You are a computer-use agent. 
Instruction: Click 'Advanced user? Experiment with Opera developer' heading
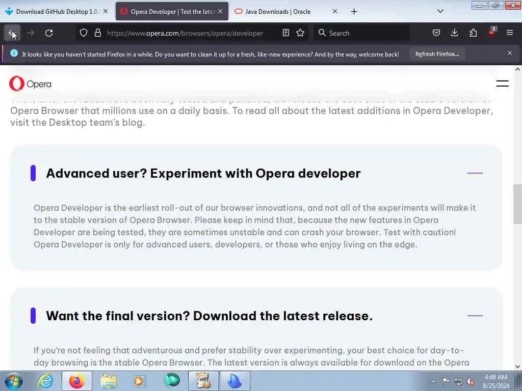click(203, 174)
